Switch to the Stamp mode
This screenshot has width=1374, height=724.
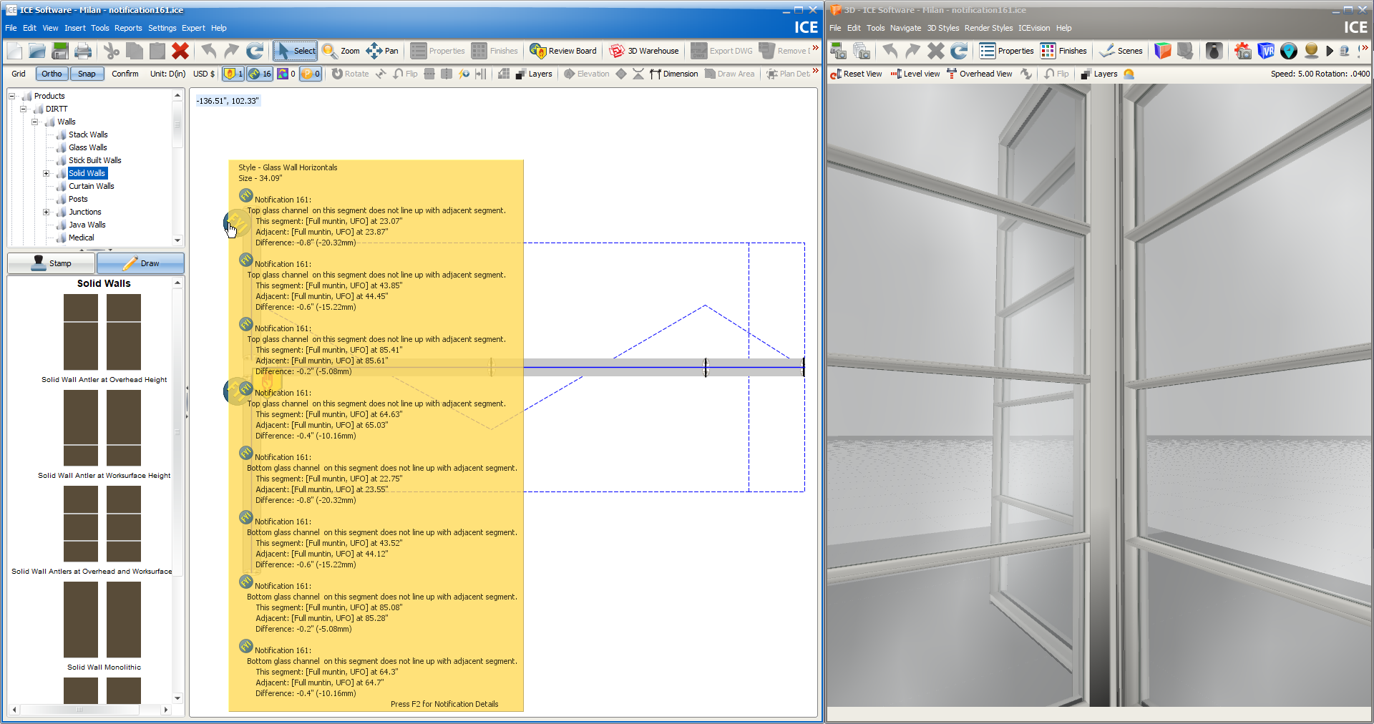52,263
